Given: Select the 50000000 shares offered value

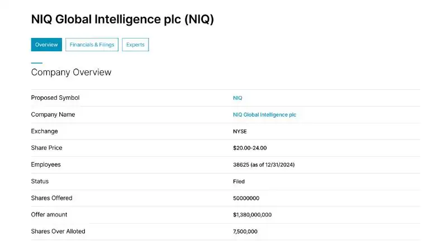Looking at the screenshot, I should click(x=246, y=199).
